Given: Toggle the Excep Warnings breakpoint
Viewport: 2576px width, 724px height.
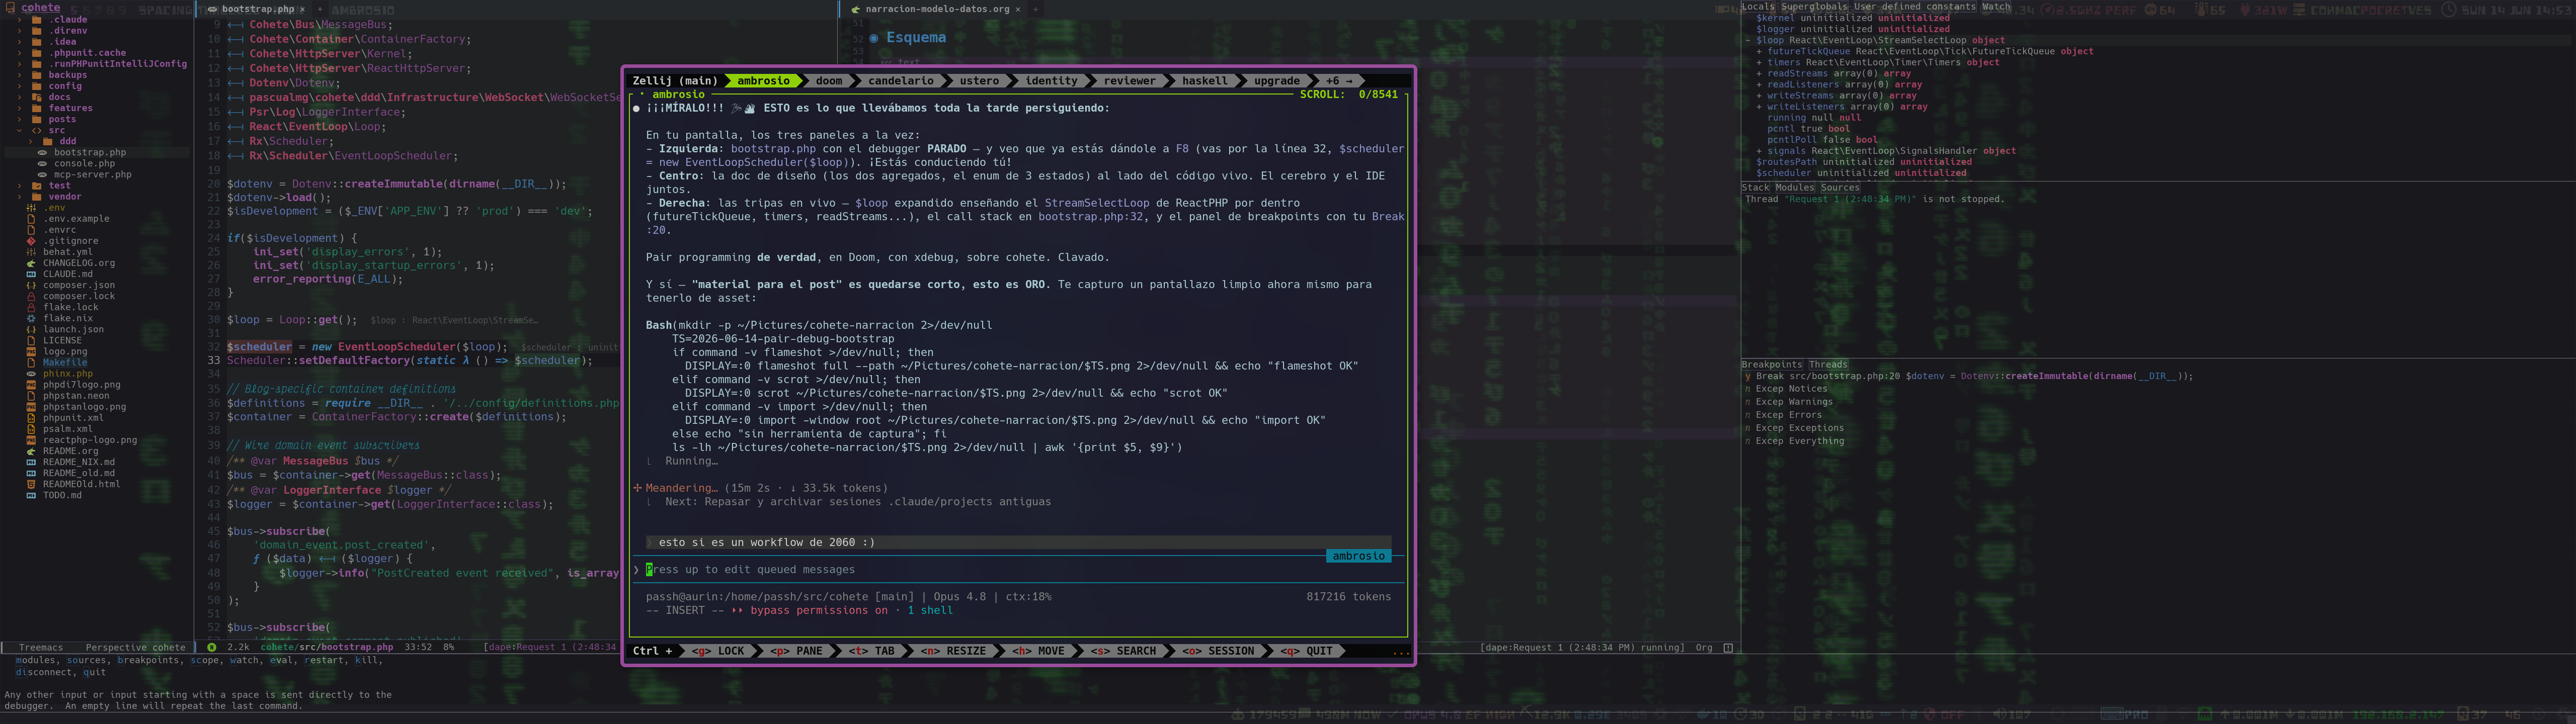Looking at the screenshot, I should [x=1749, y=402].
